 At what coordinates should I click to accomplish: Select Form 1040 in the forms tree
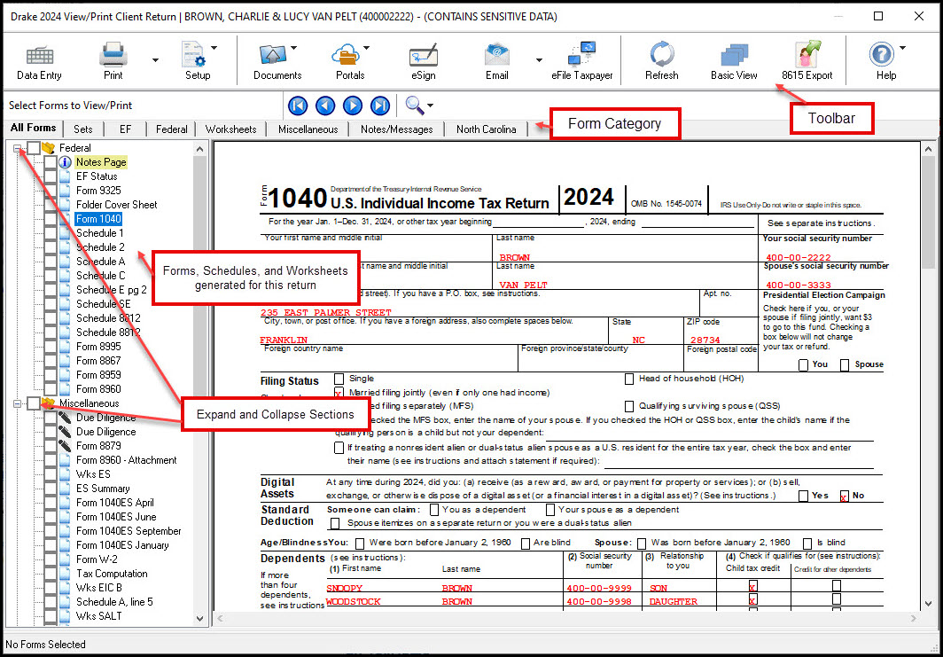coord(98,219)
